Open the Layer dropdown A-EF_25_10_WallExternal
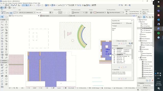This screenshot has width=163, height=91. [27, 12]
